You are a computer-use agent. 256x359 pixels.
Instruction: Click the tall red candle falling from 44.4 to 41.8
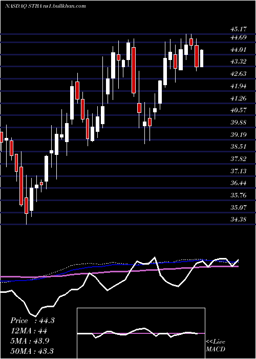pos(134,70)
